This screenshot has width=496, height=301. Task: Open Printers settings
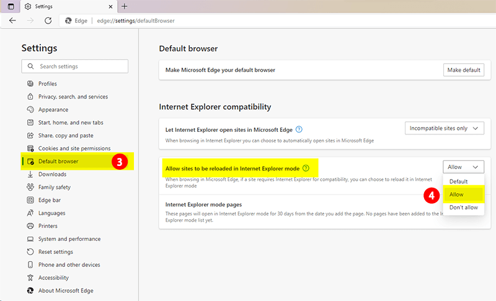(x=48, y=226)
